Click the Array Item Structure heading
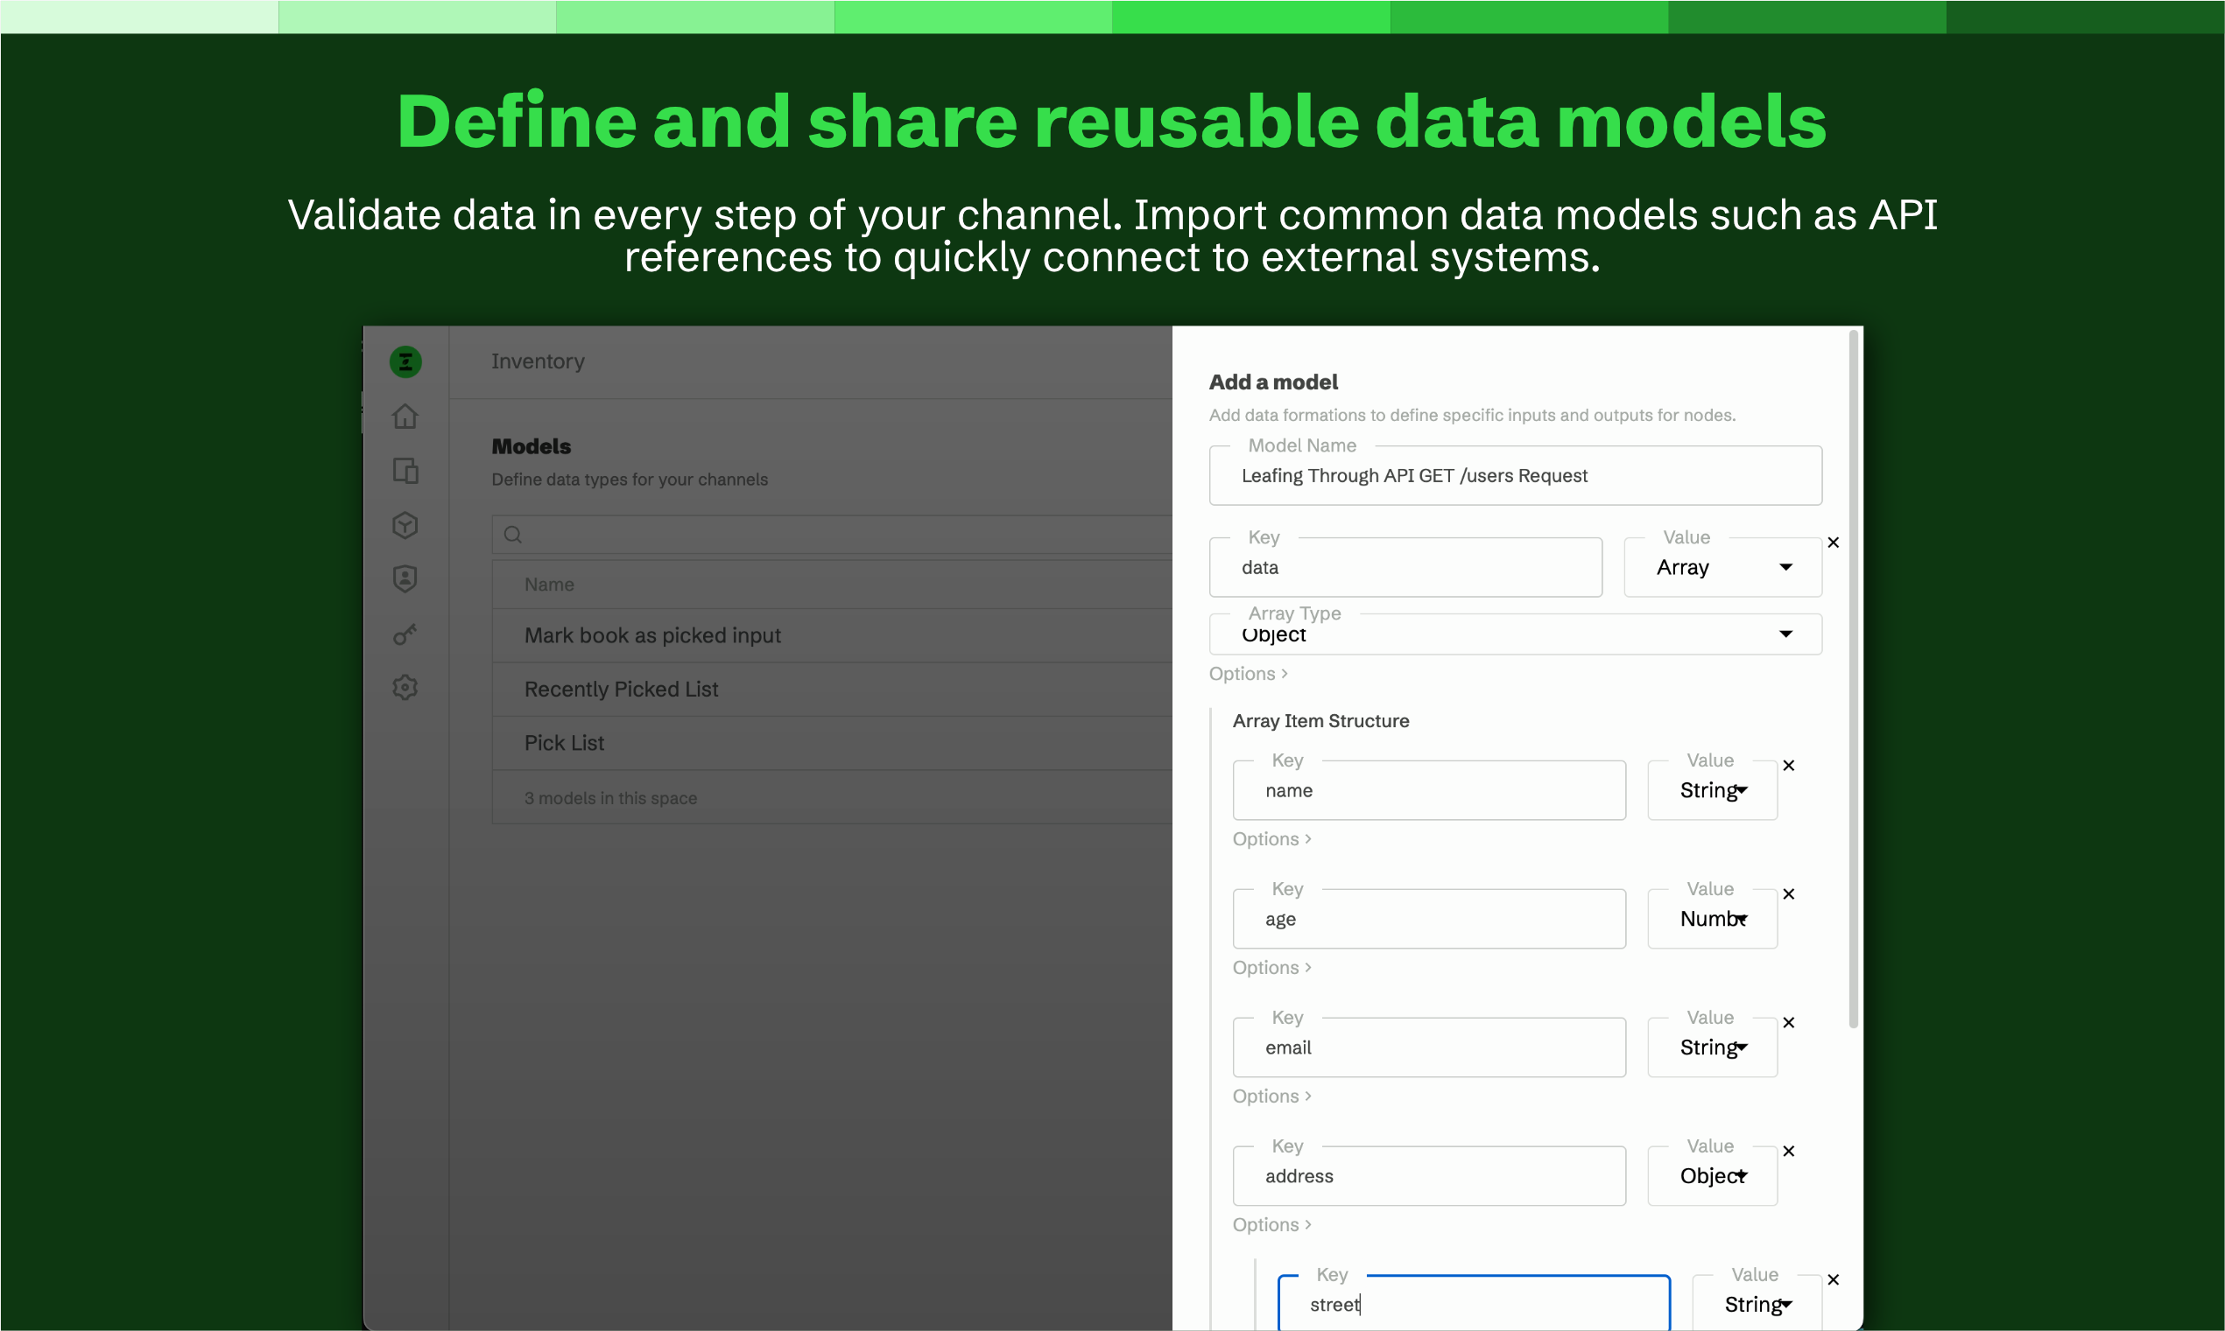This screenshot has width=2225, height=1331. tap(1320, 720)
